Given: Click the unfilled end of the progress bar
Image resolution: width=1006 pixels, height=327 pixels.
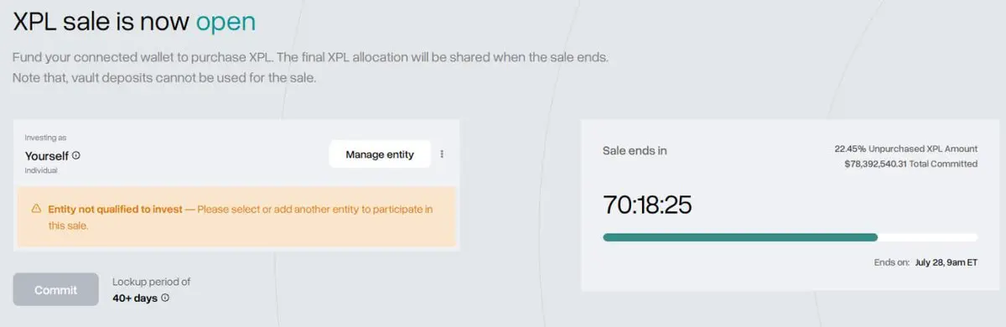Looking at the screenshot, I should (x=927, y=237).
